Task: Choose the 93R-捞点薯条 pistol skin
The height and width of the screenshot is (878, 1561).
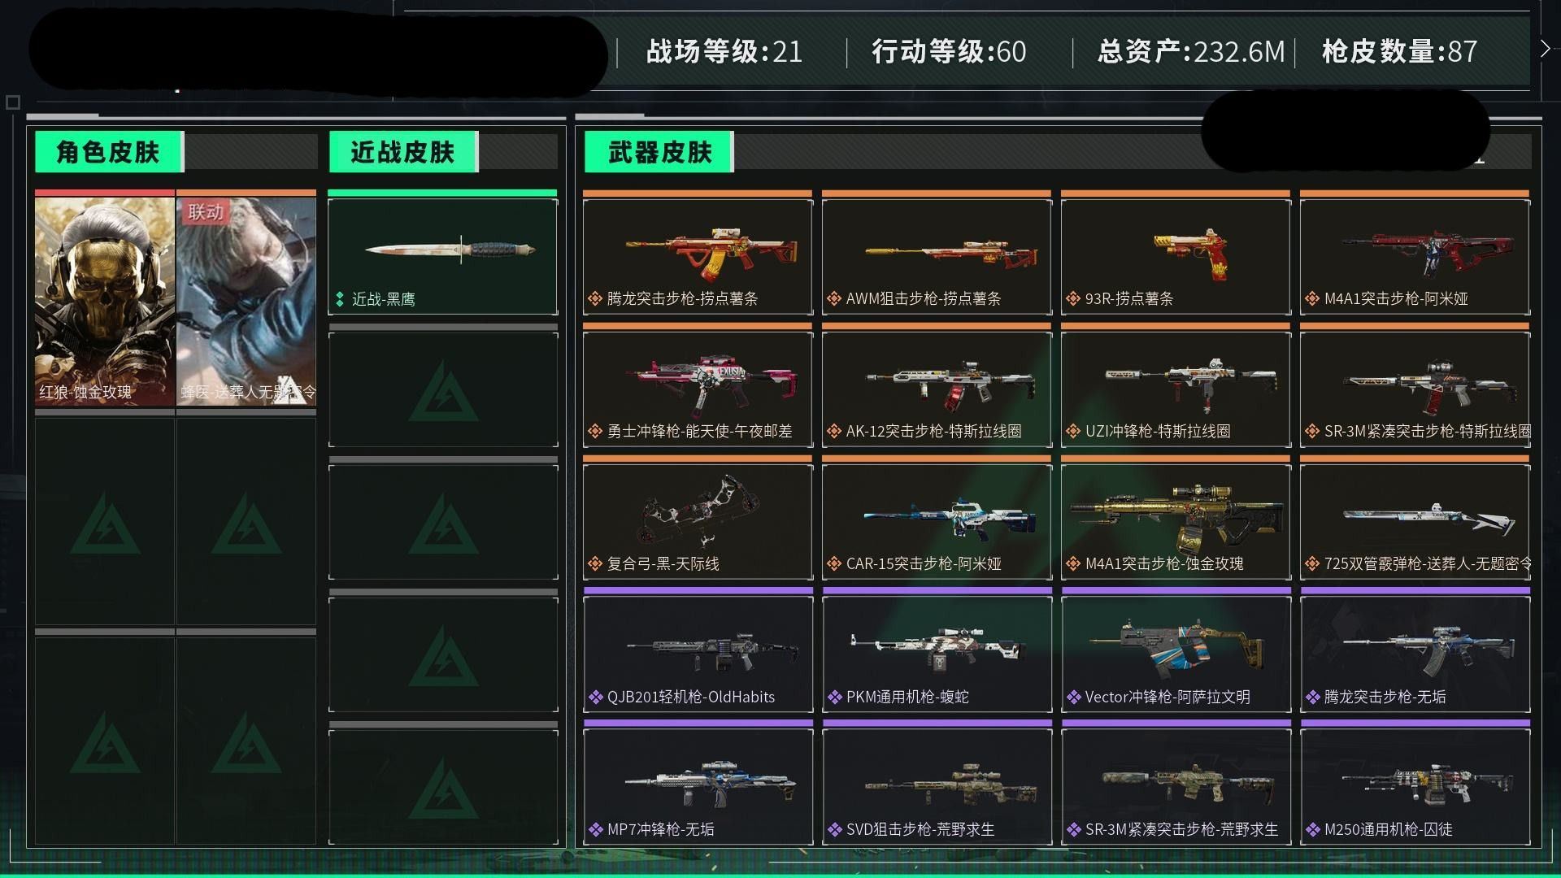Action: (x=1176, y=256)
